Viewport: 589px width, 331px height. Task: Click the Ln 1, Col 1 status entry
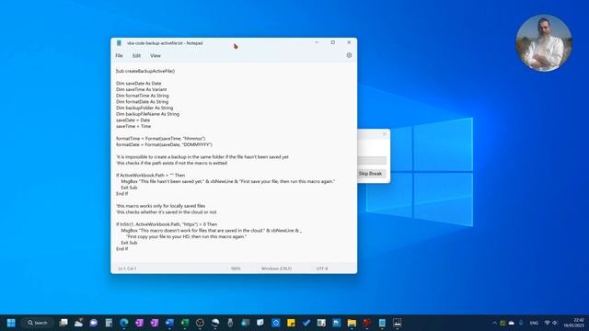point(127,268)
